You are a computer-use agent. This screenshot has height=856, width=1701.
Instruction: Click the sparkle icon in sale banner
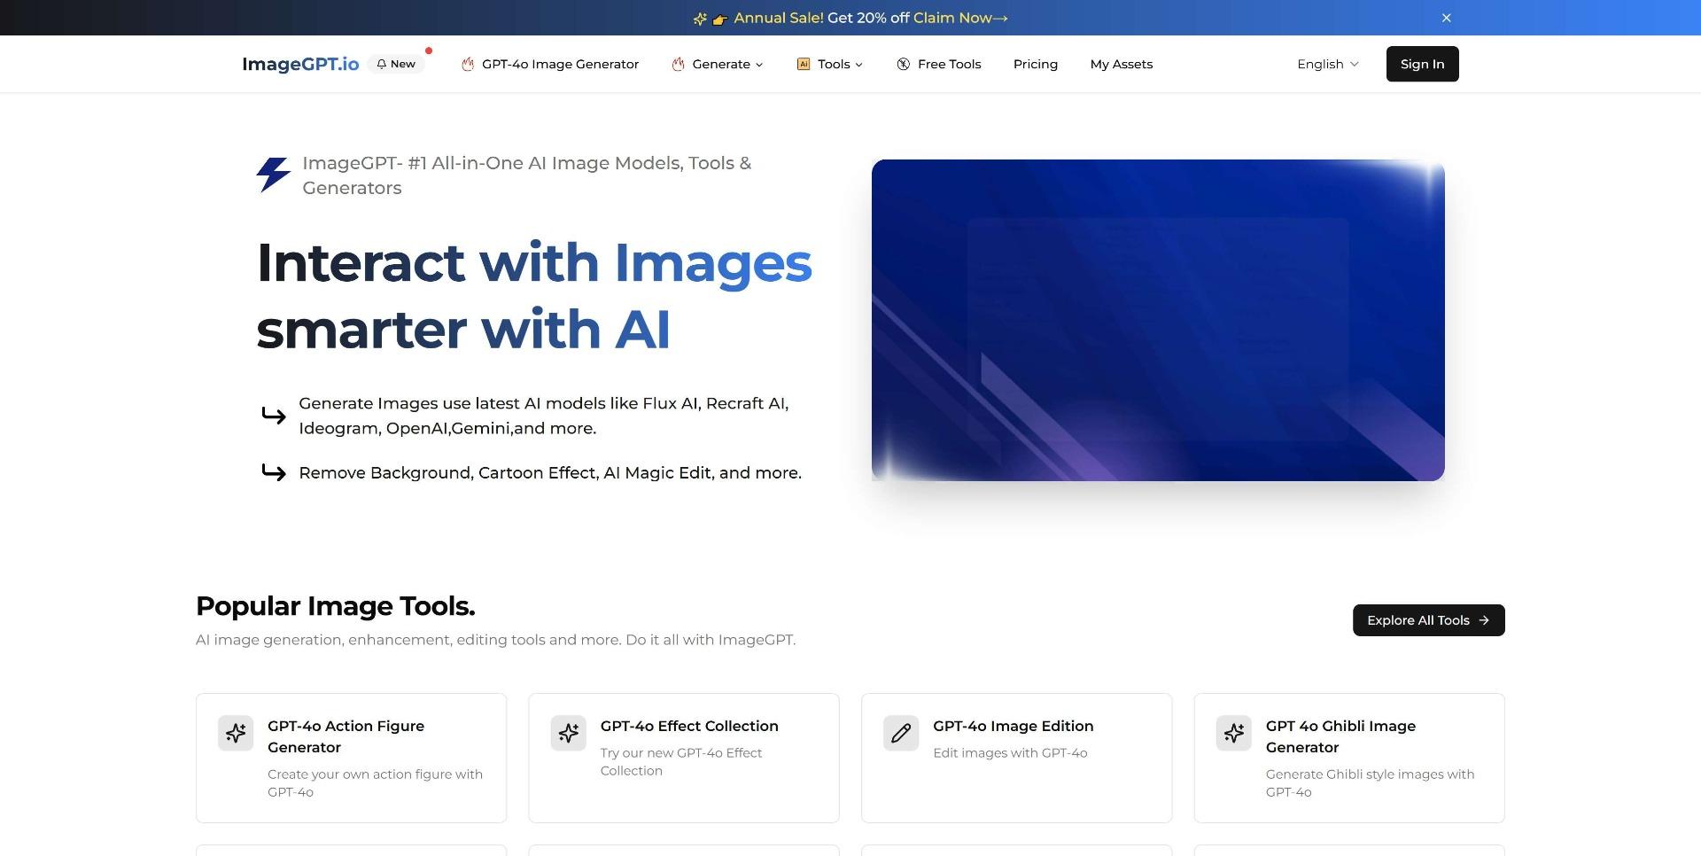click(700, 19)
